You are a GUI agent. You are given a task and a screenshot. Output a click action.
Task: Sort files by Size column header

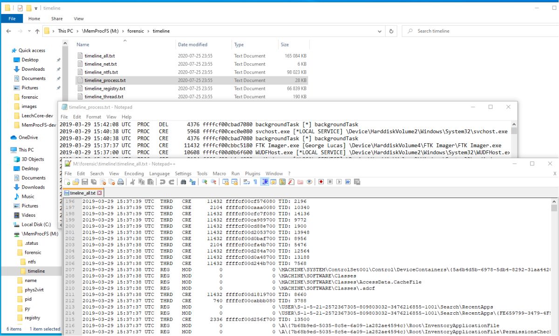285,45
